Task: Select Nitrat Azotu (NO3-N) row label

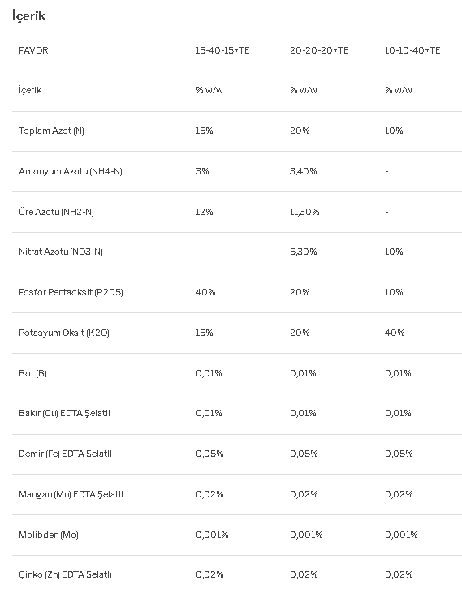Action: (x=61, y=252)
